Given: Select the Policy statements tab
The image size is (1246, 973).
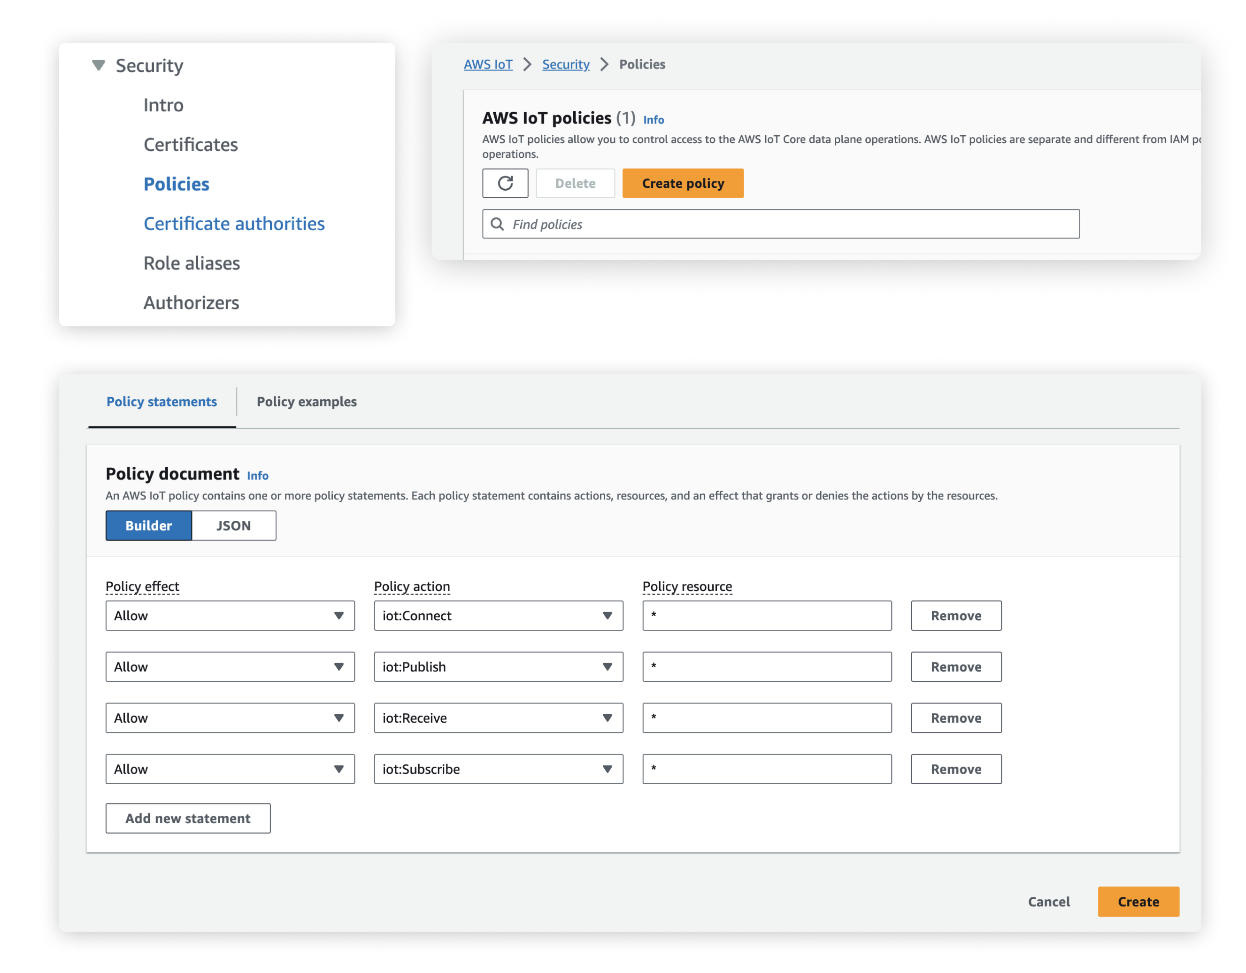Looking at the screenshot, I should [162, 402].
